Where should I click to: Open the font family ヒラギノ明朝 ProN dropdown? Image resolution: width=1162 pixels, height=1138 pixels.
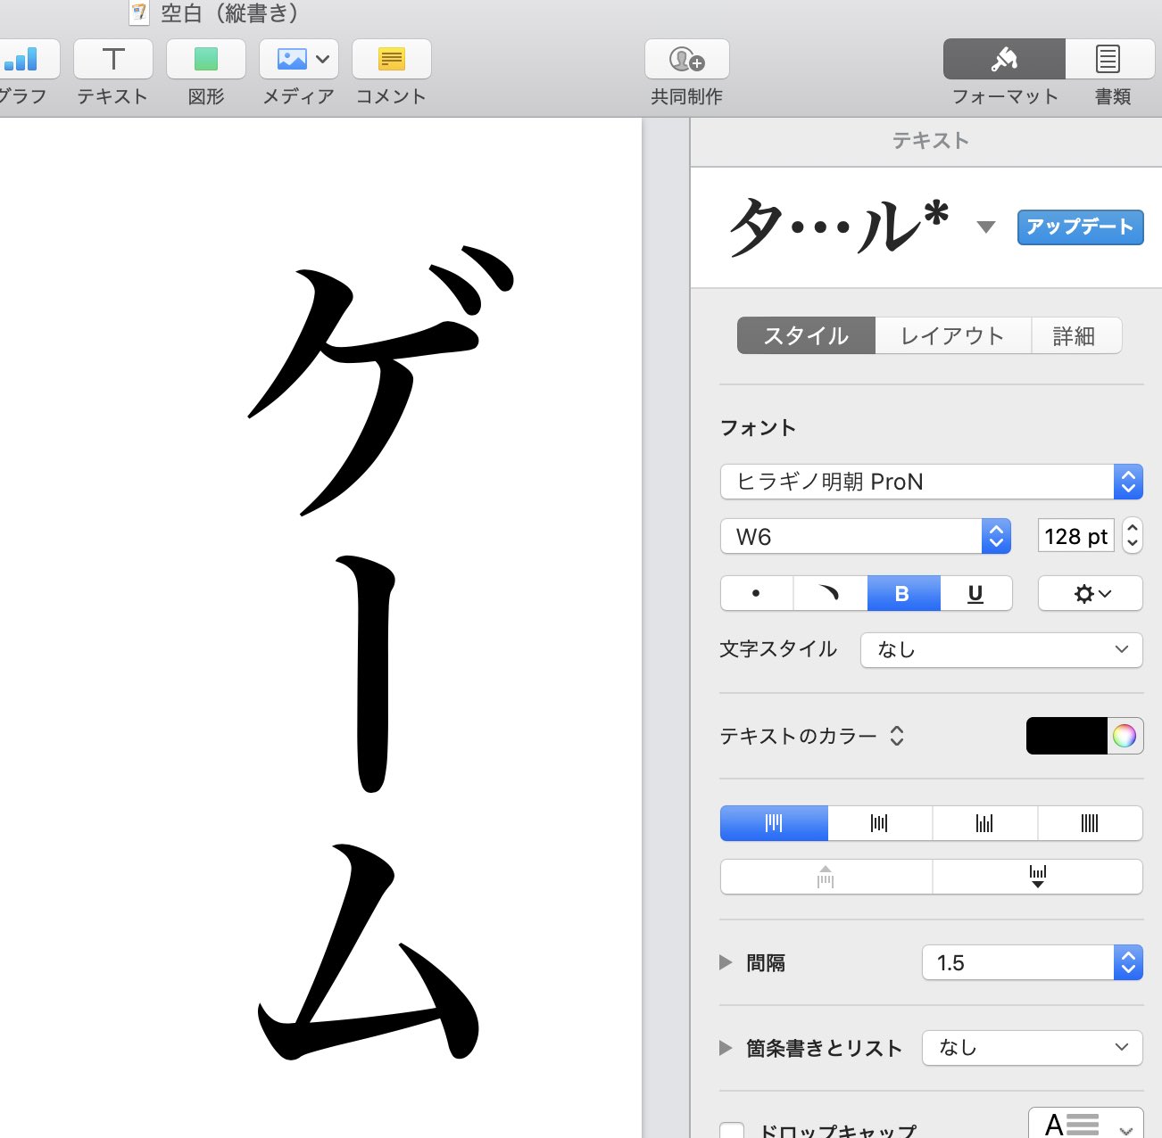tap(932, 482)
